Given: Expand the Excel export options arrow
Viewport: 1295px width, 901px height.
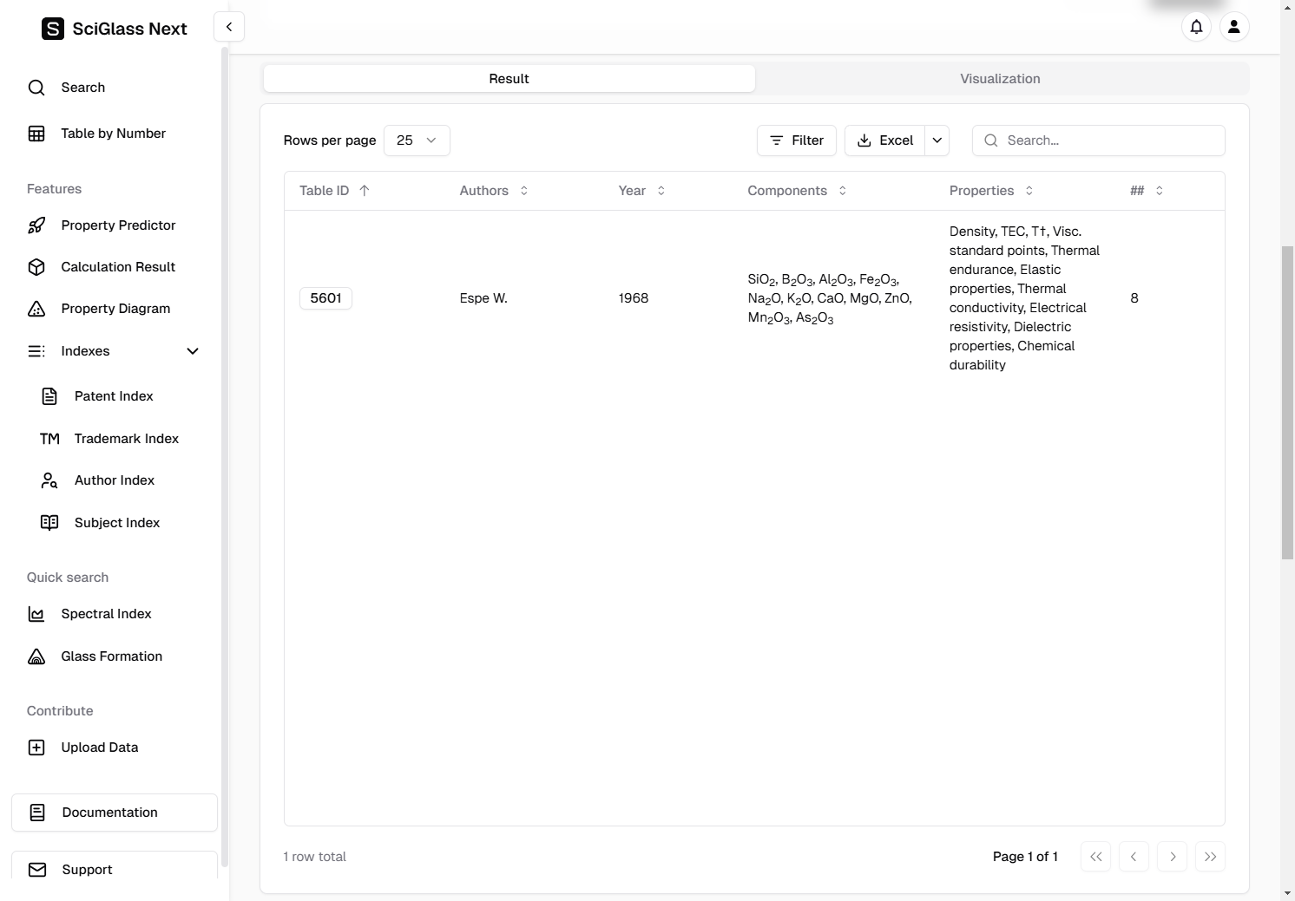Looking at the screenshot, I should coord(937,140).
